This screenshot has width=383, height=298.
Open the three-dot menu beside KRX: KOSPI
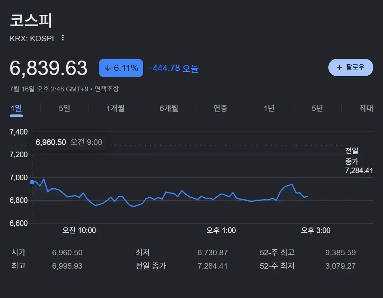click(x=63, y=38)
